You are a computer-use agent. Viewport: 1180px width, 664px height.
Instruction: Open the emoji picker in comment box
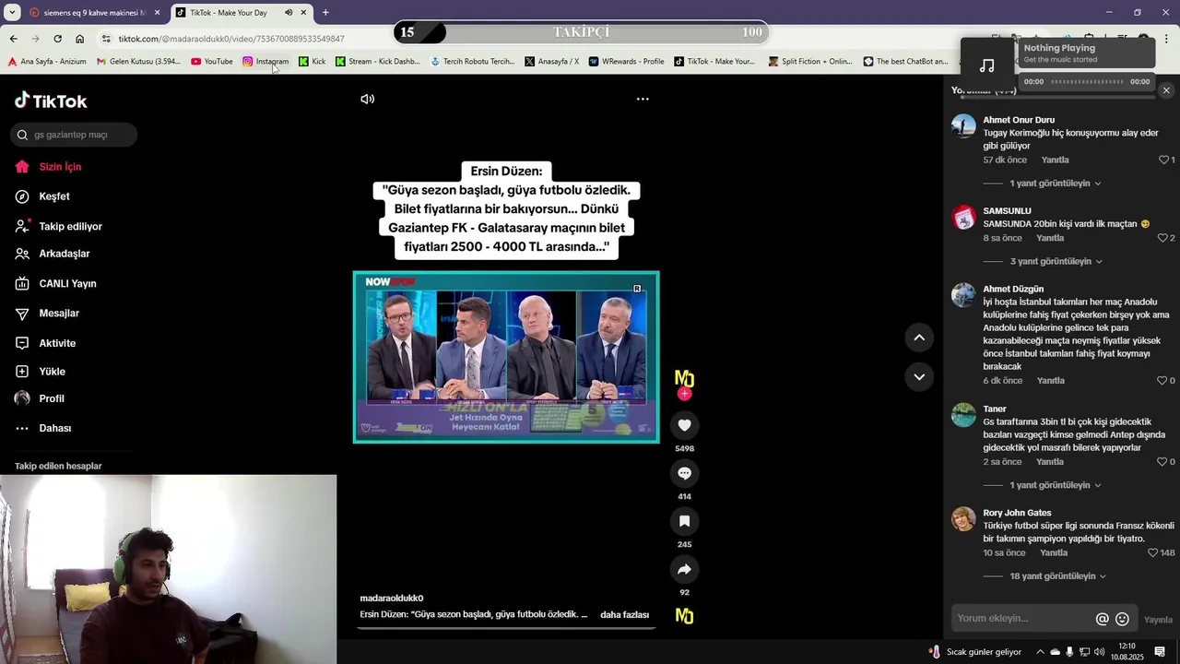[1122, 619]
